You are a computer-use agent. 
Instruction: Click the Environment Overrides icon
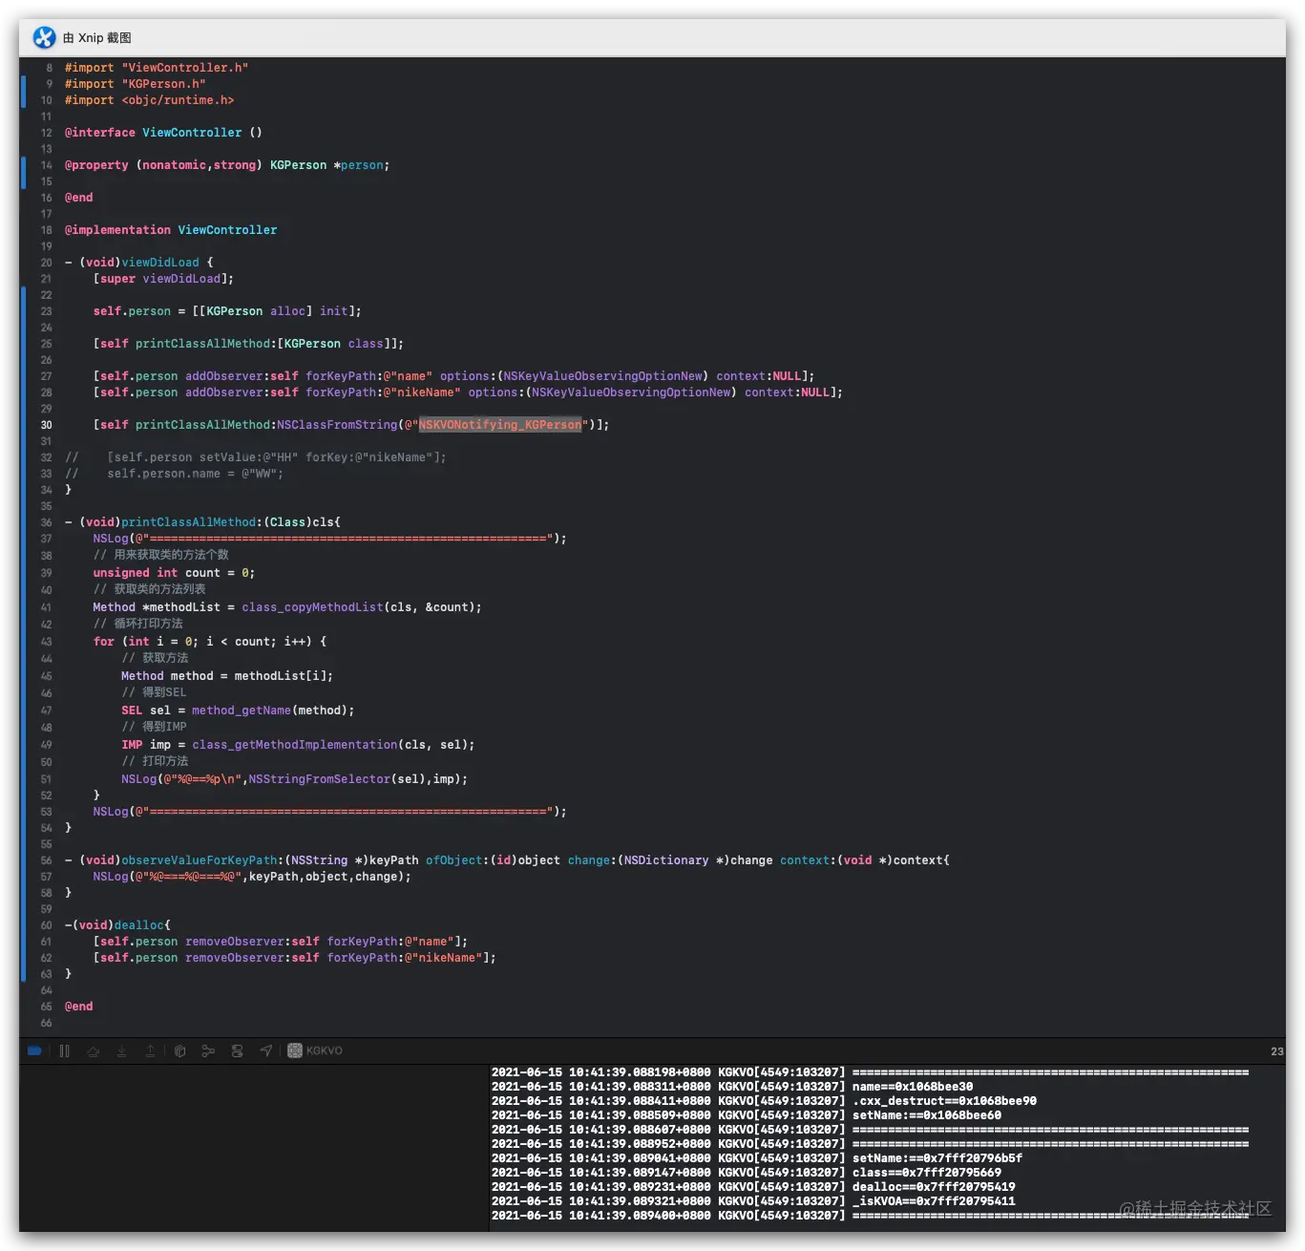(x=238, y=1050)
